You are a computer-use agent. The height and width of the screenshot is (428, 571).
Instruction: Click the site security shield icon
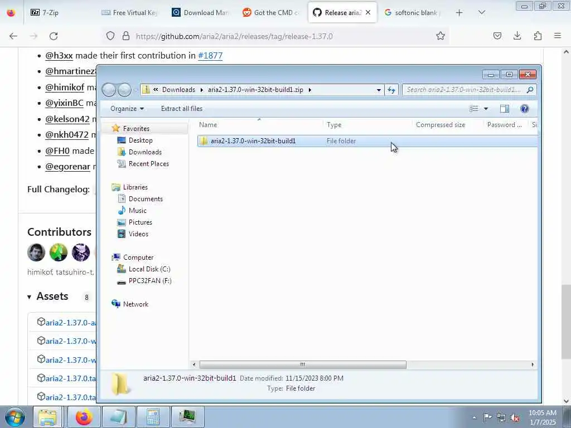pyautogui.click(x=110, y=36)
